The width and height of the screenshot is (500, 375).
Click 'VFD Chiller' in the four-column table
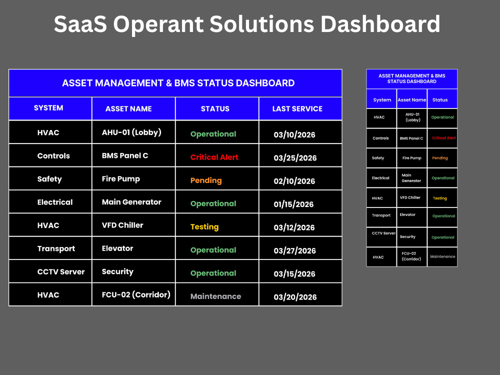coord(122,225)
